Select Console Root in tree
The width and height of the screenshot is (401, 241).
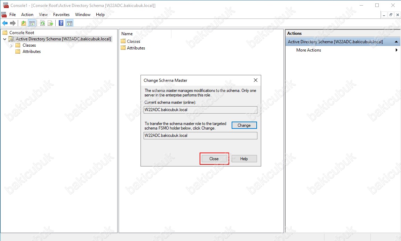[x=22, y=32]
